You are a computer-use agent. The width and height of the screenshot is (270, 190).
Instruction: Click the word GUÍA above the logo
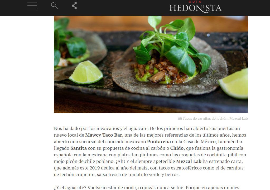point(195,2)
